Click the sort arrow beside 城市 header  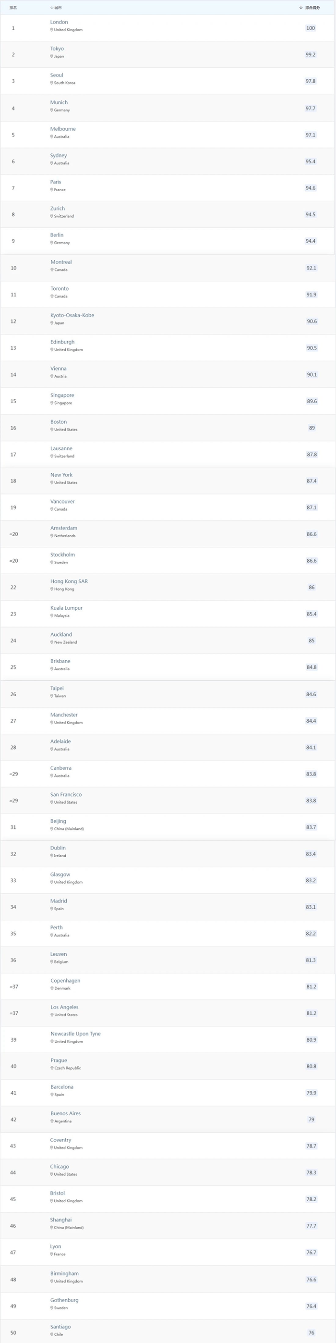[x=52, y=8]
